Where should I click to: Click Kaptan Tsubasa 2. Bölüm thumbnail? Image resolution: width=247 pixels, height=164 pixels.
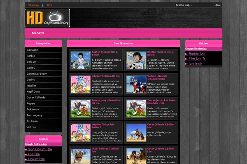81,60
